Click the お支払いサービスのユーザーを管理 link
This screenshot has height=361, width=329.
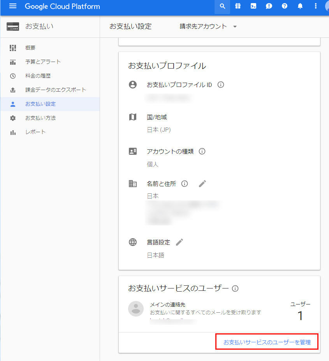point(267,342)
